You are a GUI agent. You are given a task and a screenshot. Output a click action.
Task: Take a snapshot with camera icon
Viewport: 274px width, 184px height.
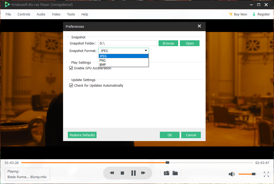coord(167,173)
